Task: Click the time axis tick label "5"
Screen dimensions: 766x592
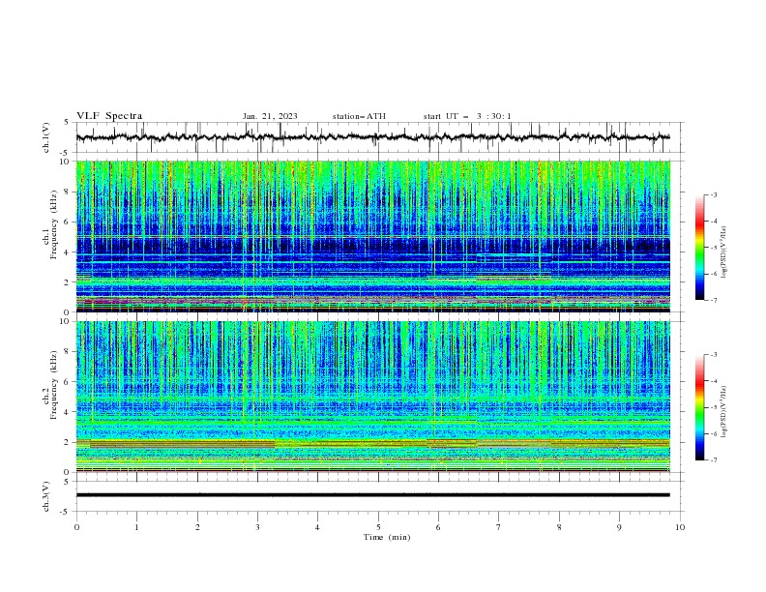Action: (x=378, y=527)
